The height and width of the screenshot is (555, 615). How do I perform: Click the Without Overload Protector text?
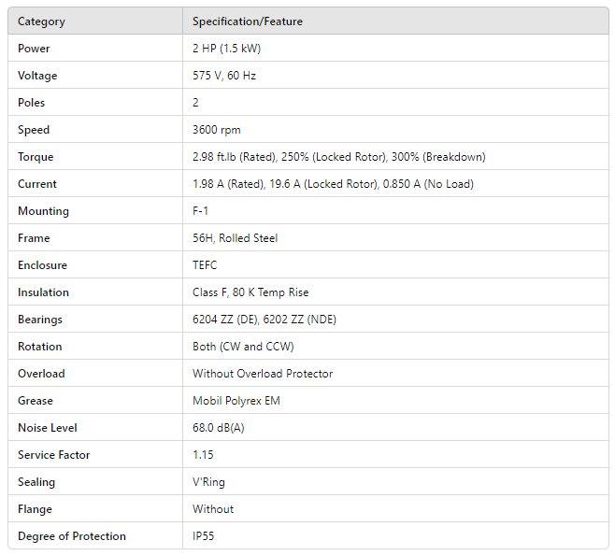pyautogui.click(x=263, y=374)
